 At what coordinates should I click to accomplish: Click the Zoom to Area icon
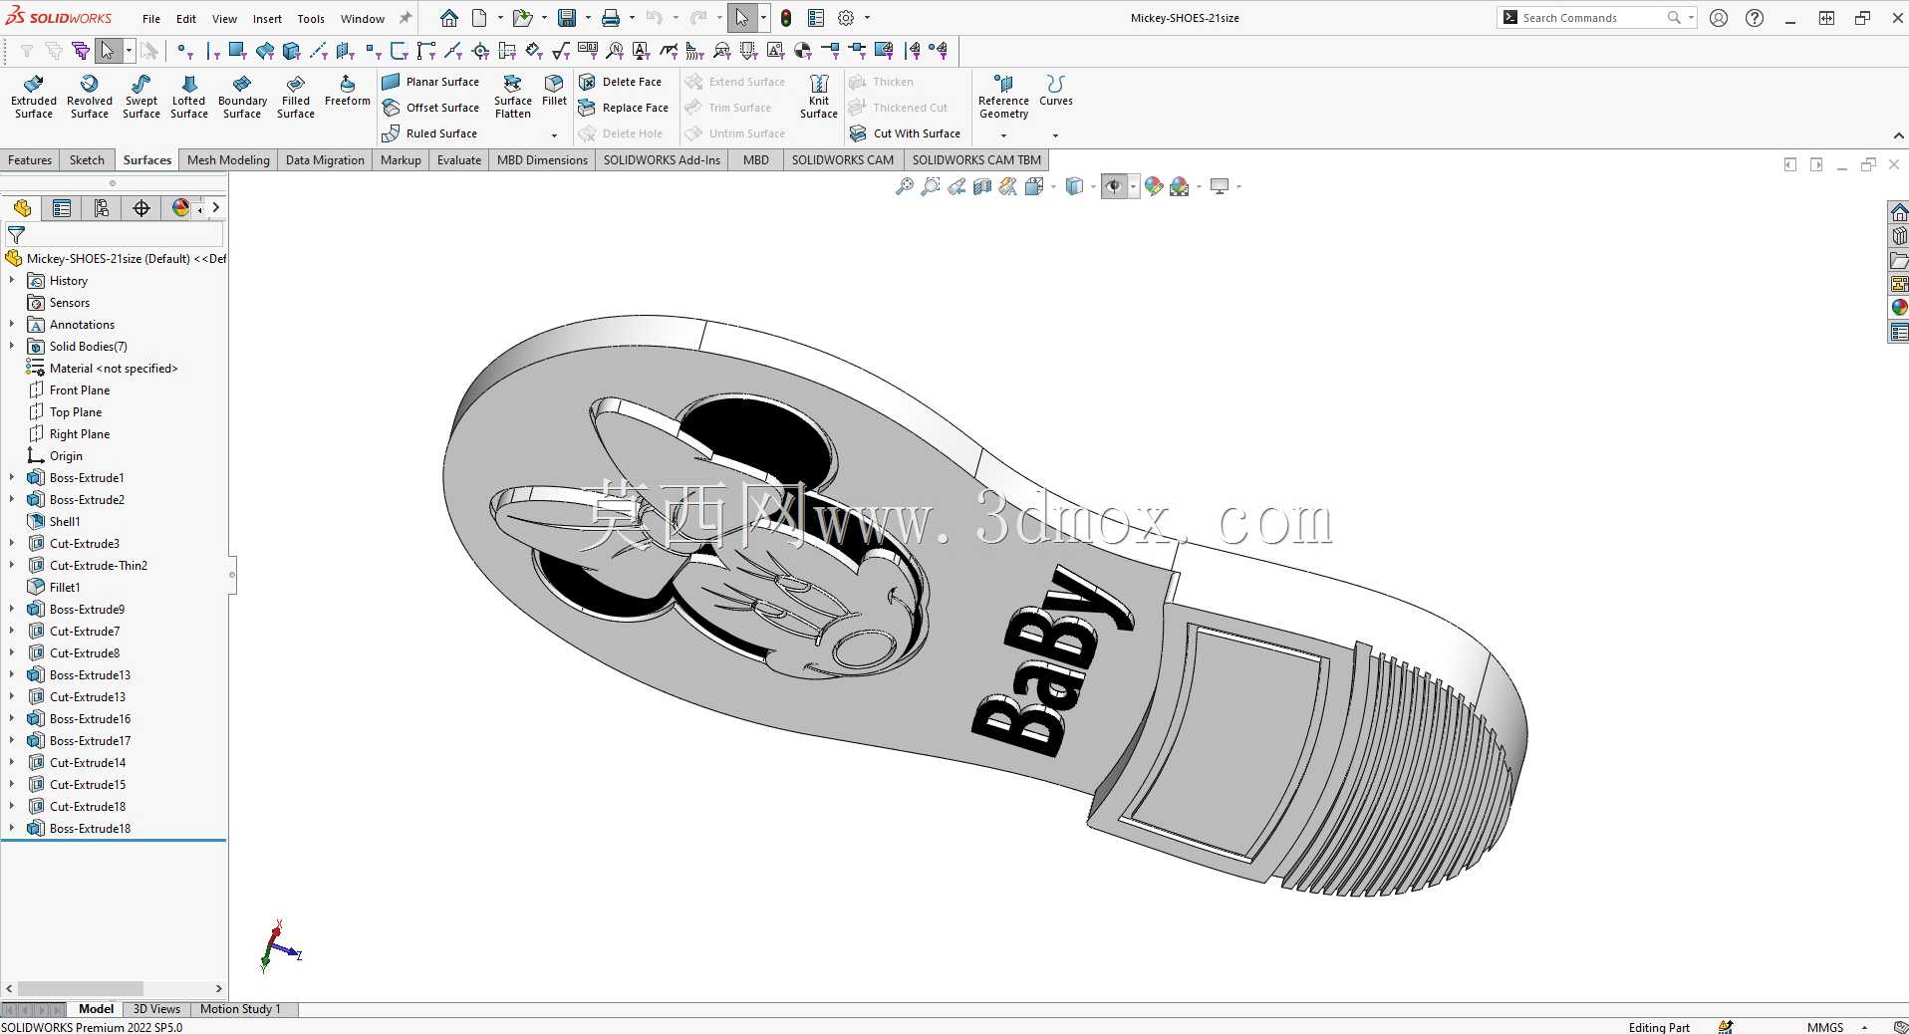click(931, 186)
